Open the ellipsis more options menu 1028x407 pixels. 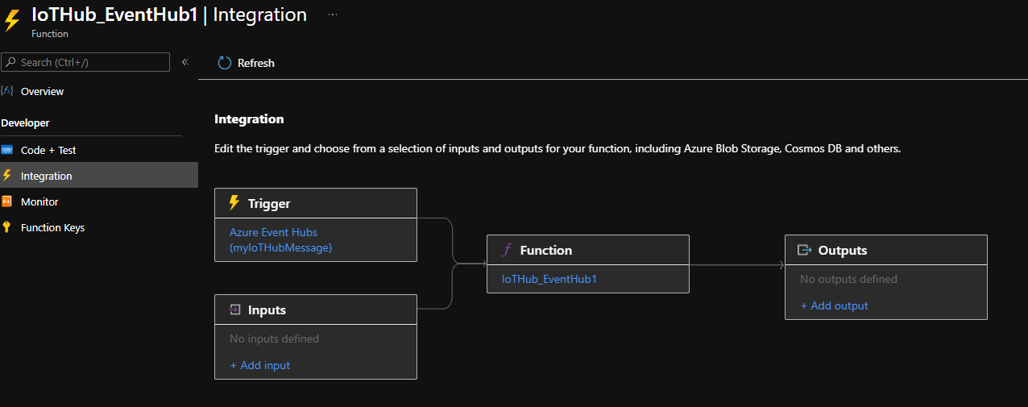(x=333, y=15)
